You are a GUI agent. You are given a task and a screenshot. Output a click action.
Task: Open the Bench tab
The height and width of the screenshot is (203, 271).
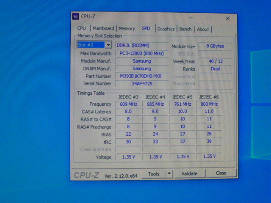click(185, 29)
